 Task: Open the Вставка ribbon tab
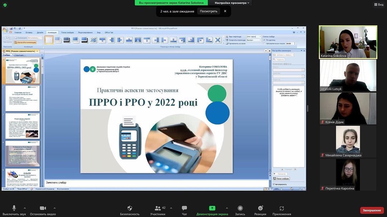(29, 33)
